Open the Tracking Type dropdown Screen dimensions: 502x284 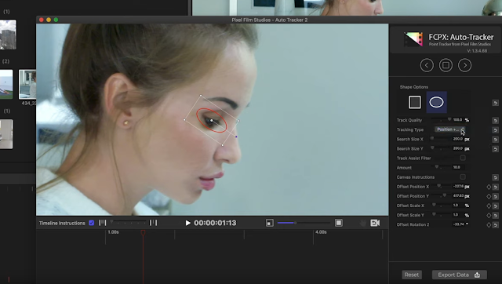(449, 129)
